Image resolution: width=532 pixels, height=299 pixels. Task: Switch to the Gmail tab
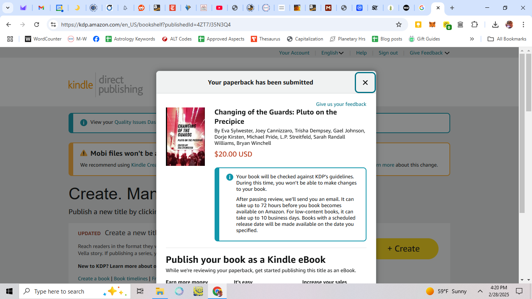(x=41, y=8)
